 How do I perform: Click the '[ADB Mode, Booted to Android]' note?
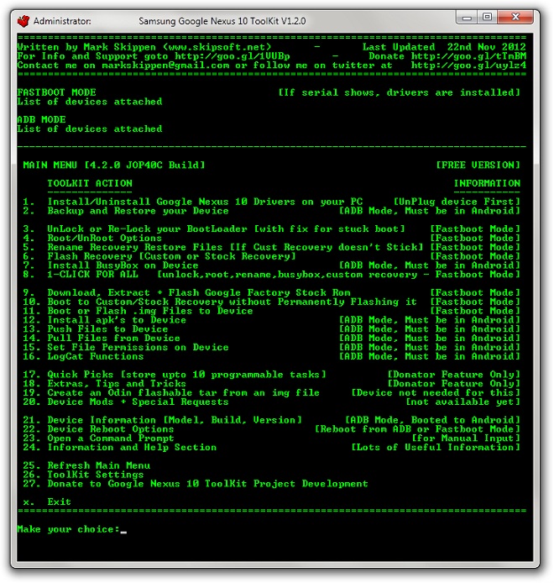[x=432, y=421]
